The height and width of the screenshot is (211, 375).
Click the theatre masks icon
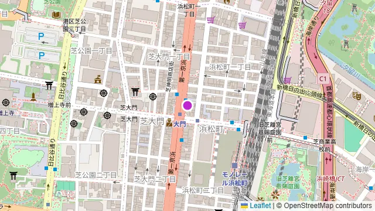[x=357, y=96]
